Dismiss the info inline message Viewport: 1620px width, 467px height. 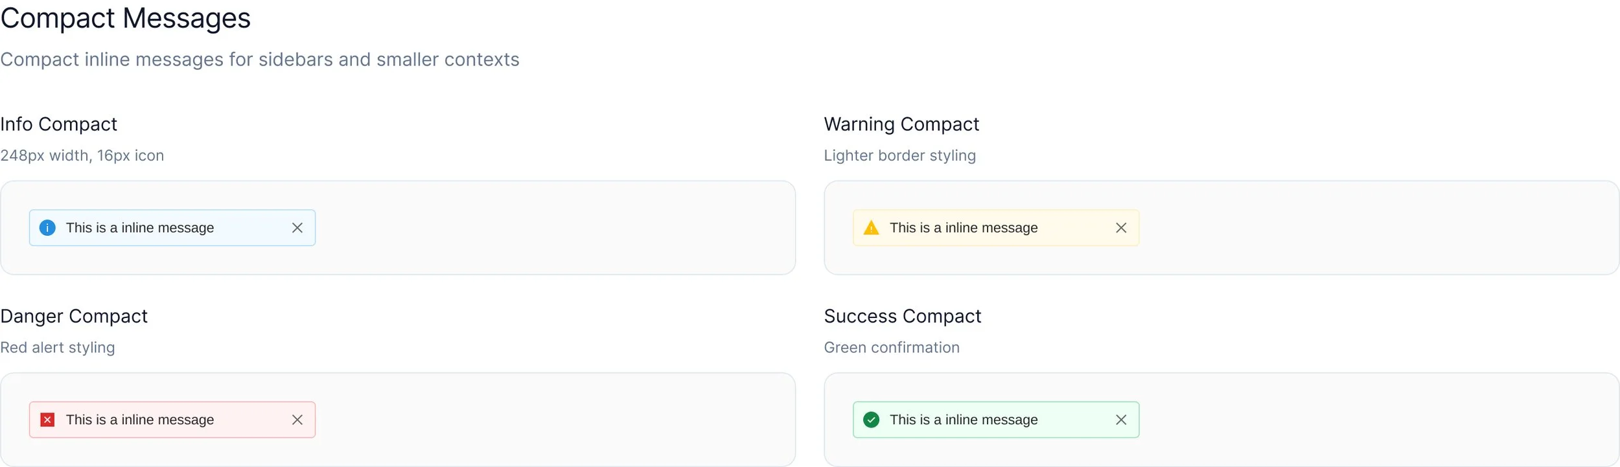[x=297, y=228]
